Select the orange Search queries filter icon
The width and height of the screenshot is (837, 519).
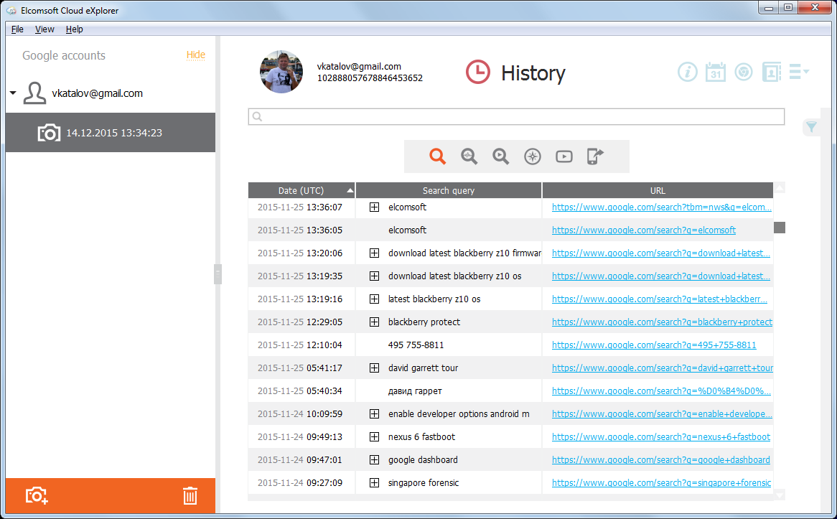439,156
